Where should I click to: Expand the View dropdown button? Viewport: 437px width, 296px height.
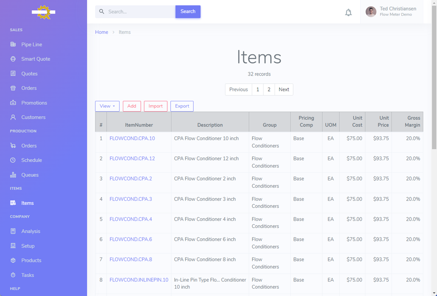point(107,106)
